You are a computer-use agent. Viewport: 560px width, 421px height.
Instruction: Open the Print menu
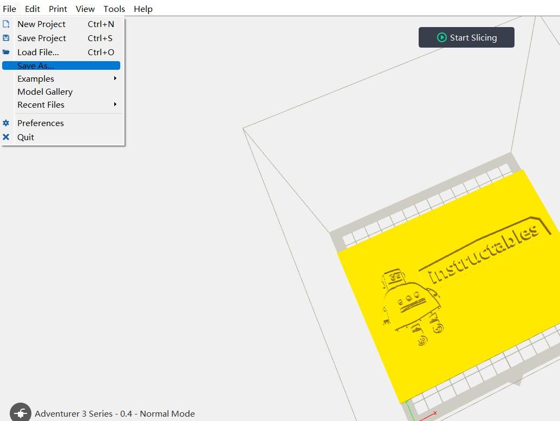pyautogui.click(x=58, y=9)
